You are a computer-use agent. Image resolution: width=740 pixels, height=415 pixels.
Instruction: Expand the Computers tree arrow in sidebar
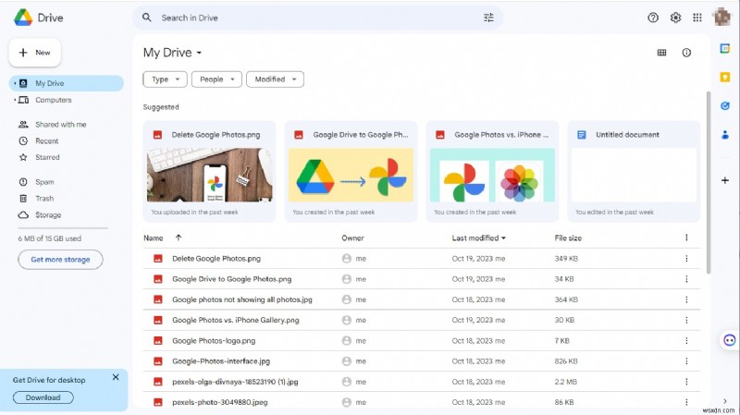[x=15, y=100]
